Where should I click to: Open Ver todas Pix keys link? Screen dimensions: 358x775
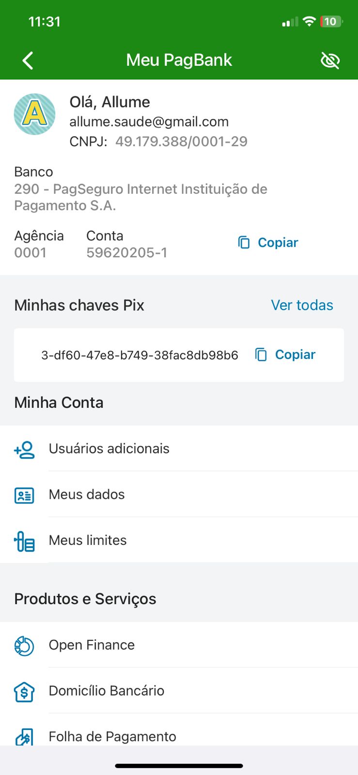(302, 305)
